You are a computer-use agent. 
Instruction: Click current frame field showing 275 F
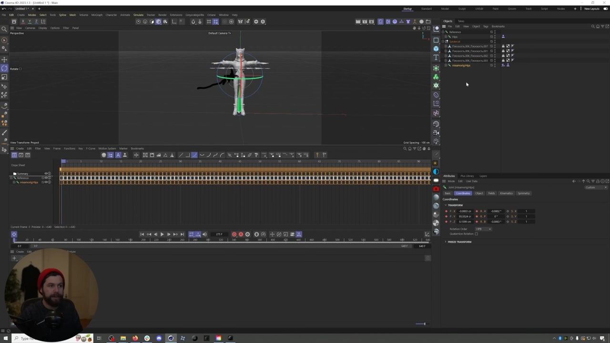pos(219,234)
